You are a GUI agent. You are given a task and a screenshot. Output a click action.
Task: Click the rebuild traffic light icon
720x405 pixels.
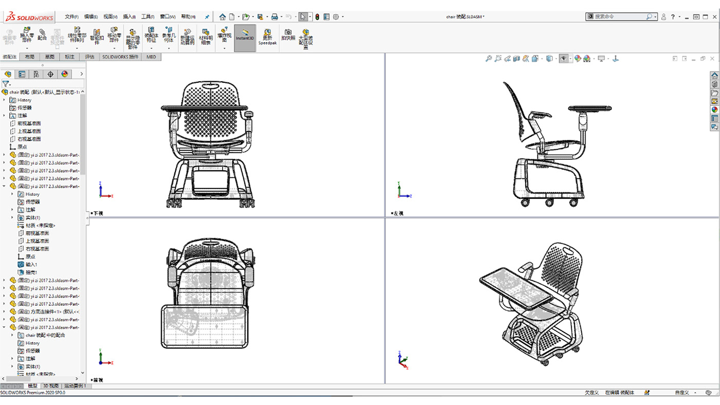coord(317,17)
